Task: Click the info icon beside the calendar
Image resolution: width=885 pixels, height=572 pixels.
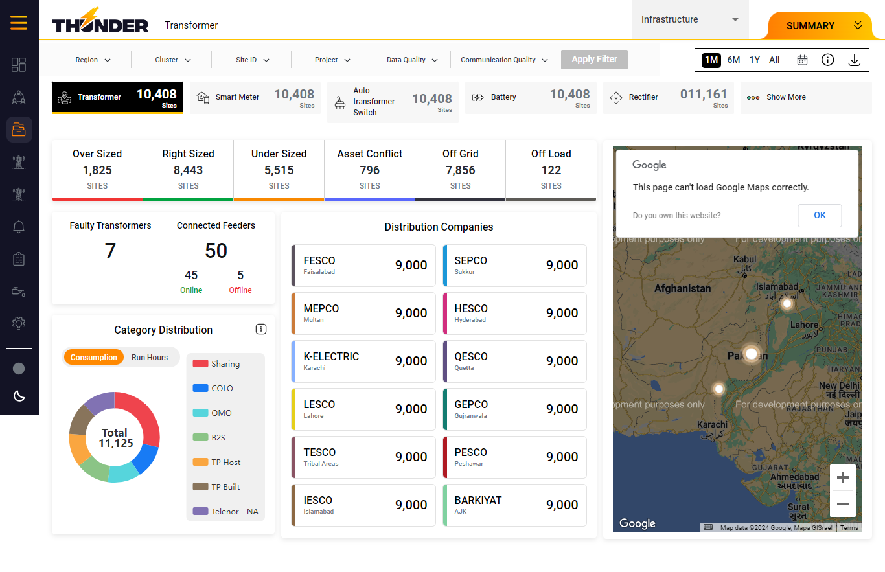Action: [827, 60]
